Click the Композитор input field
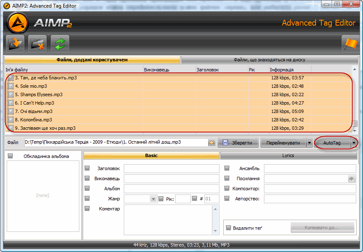The height and width of the screenshot is (252, 363). click(310, 189)
